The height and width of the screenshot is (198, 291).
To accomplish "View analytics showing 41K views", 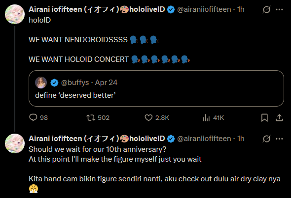I will (206, 117).
